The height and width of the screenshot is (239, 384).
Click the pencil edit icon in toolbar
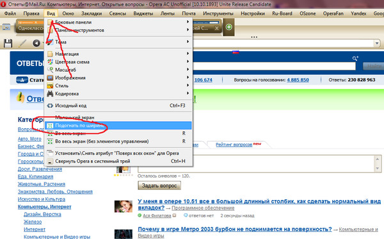22,44
